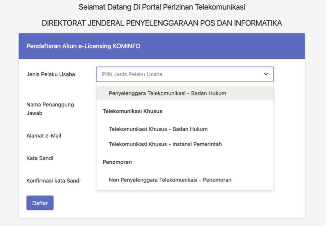327x227 pixels.
Task: Choose Telekomunikasi Khusus - Instansi Pemerintah option
Action: (x=185, y=144)
